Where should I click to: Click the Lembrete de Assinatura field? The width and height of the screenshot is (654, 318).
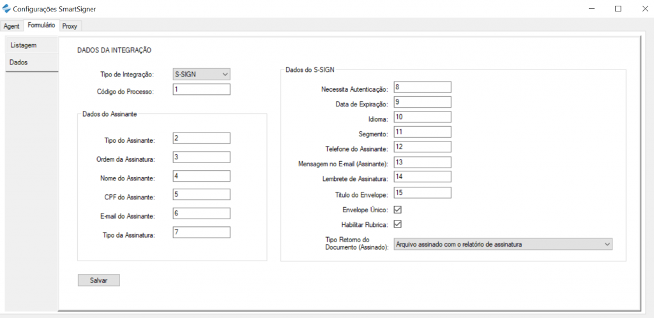click(423, 177)
